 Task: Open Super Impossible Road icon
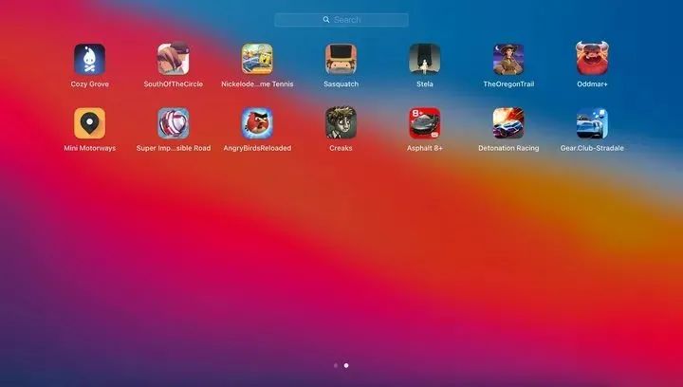coord(174,123)
